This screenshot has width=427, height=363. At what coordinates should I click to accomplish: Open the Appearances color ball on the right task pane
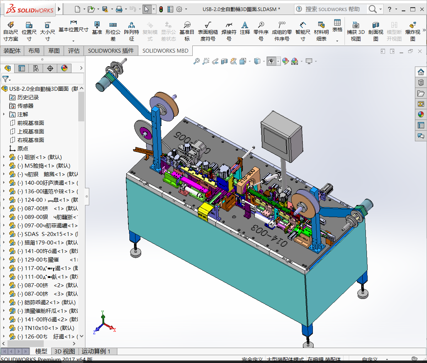(421, 115)
